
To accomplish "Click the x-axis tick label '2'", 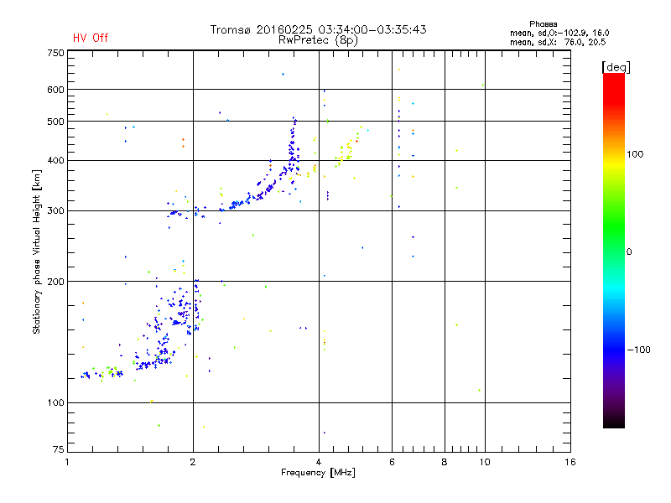I will pos(193,462).
